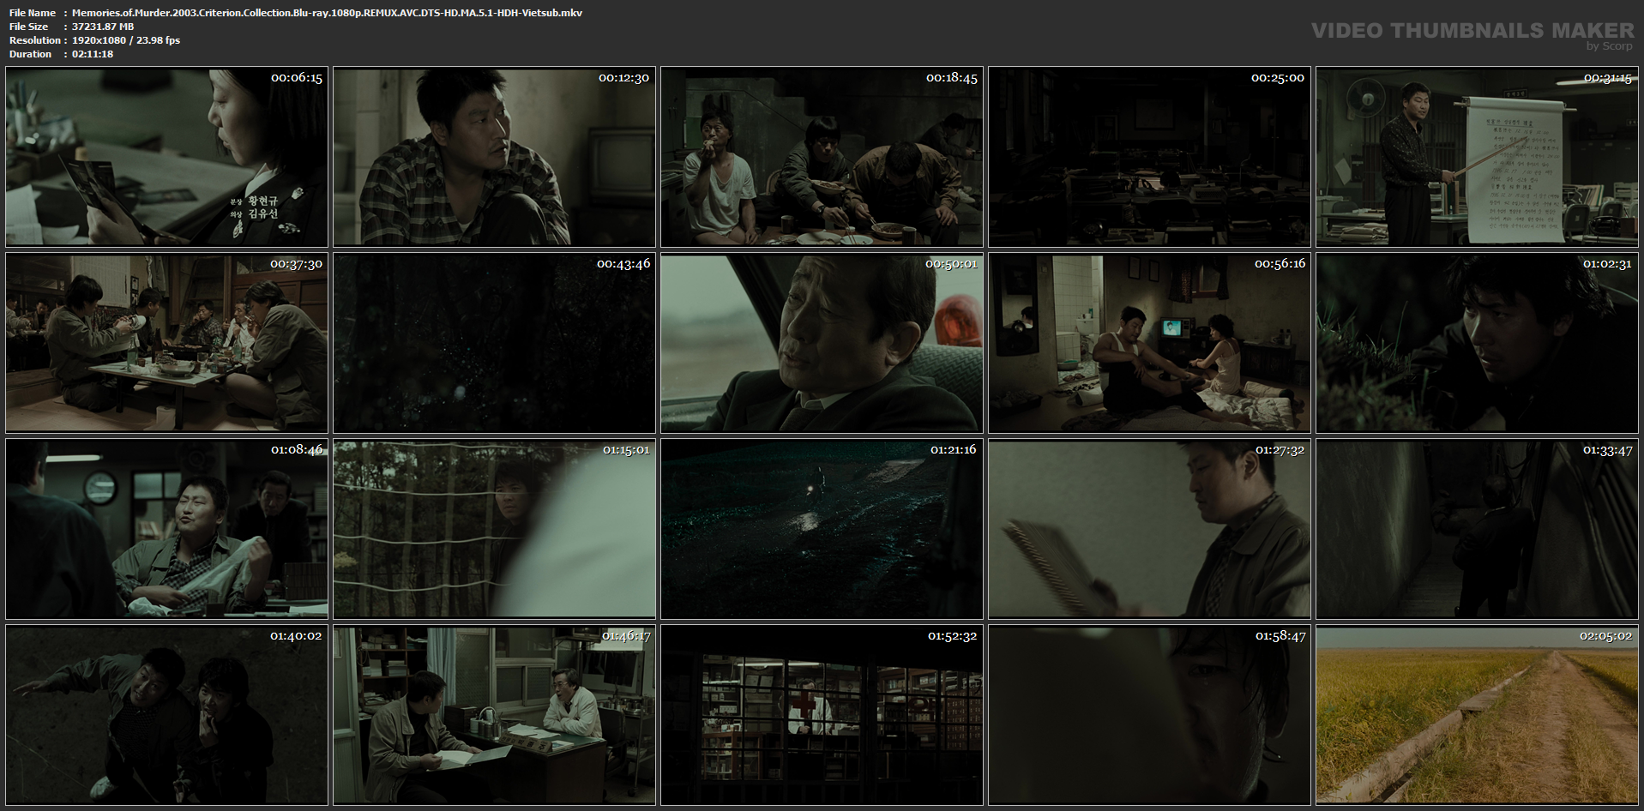This screenshot has width=1644, height=811.
Task: Click the resolution value 1920x1080 / 23.98 fps
Action: [126, 40]
